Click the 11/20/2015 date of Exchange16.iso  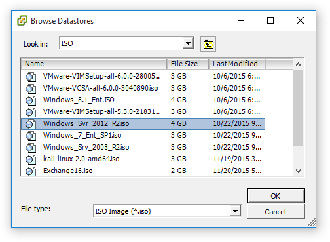237,171
